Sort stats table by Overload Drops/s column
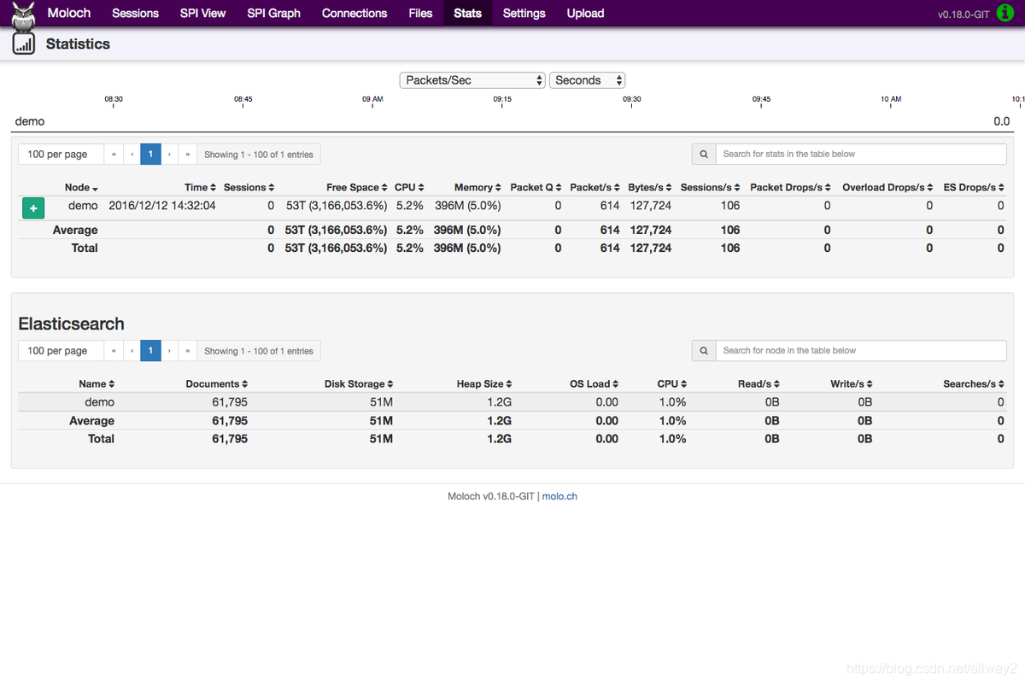 887,188
